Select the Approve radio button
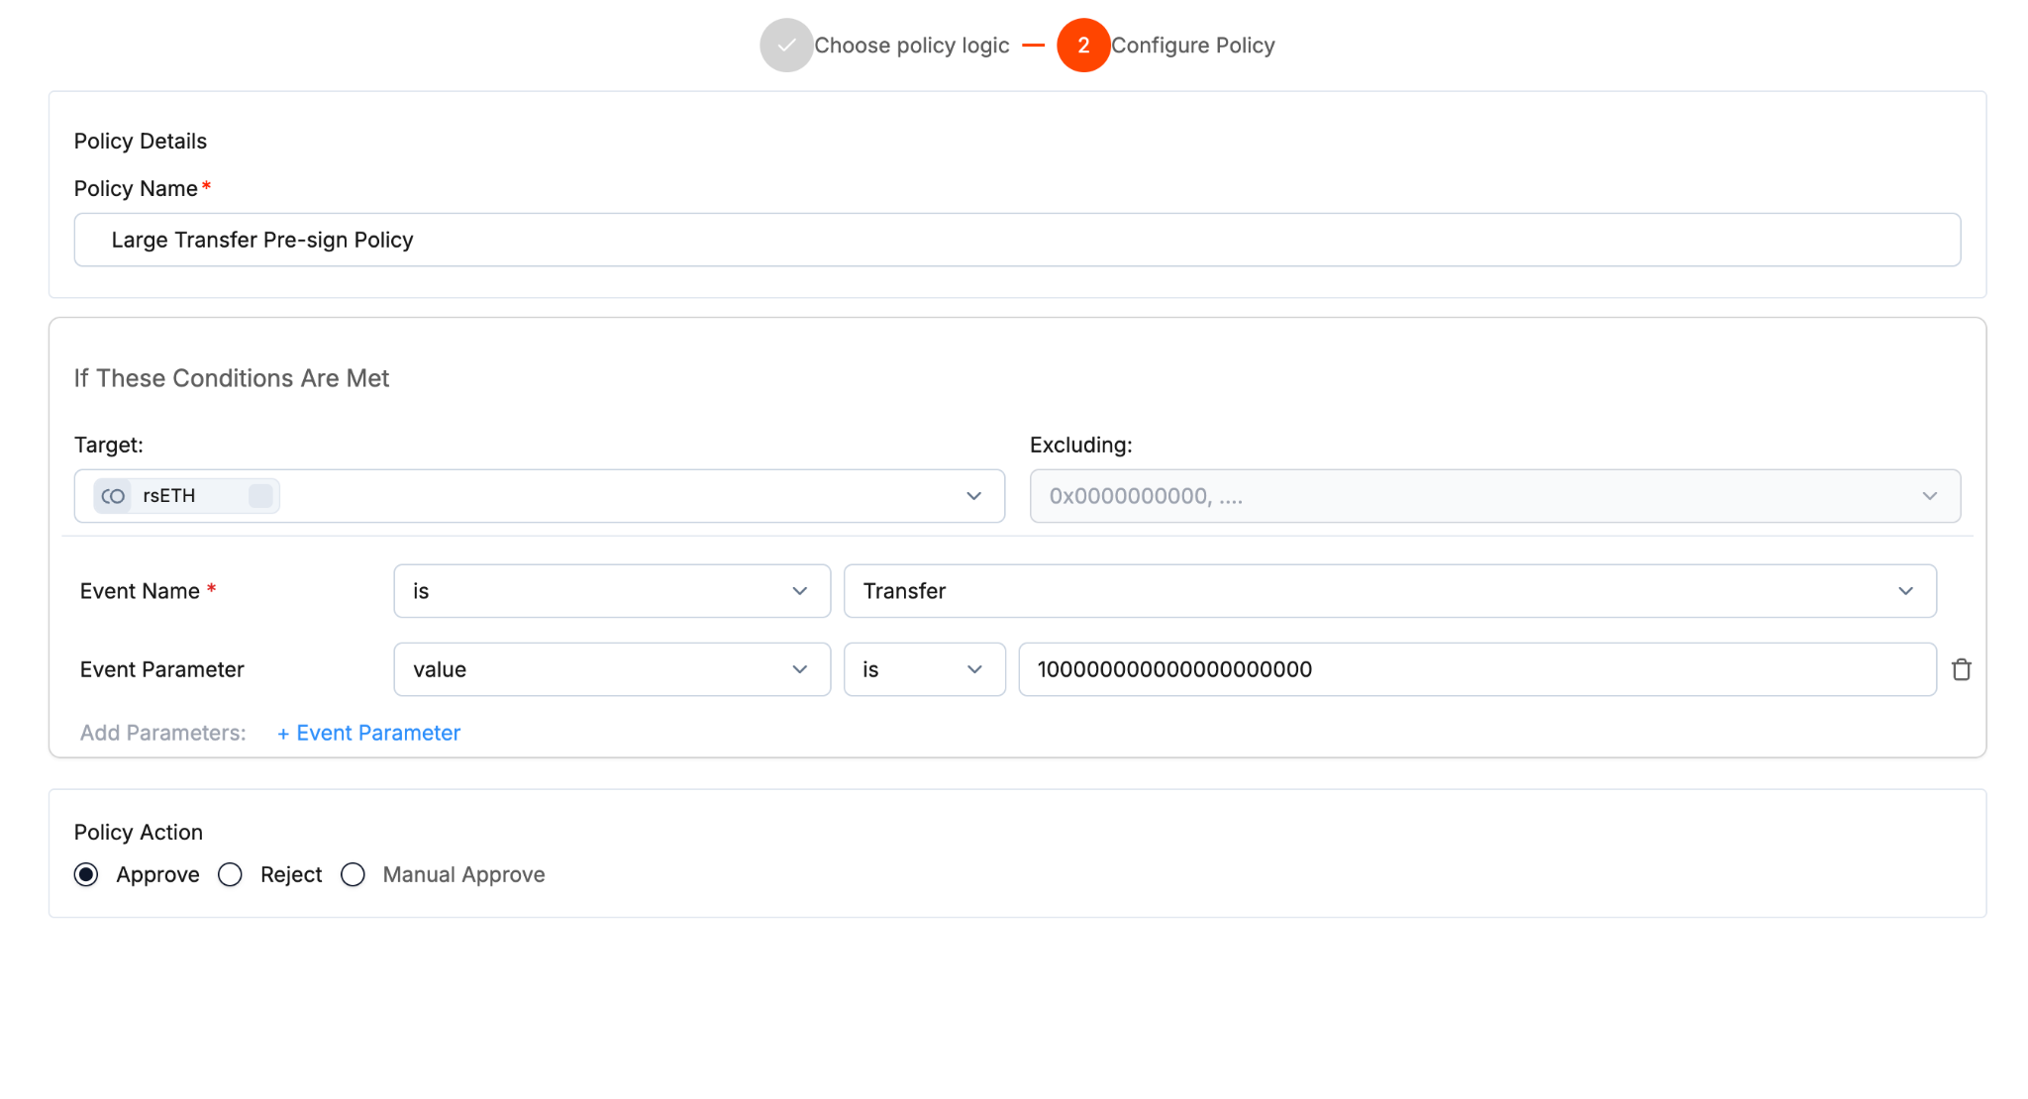The image size is (2028, 1099). click(87, 874)
